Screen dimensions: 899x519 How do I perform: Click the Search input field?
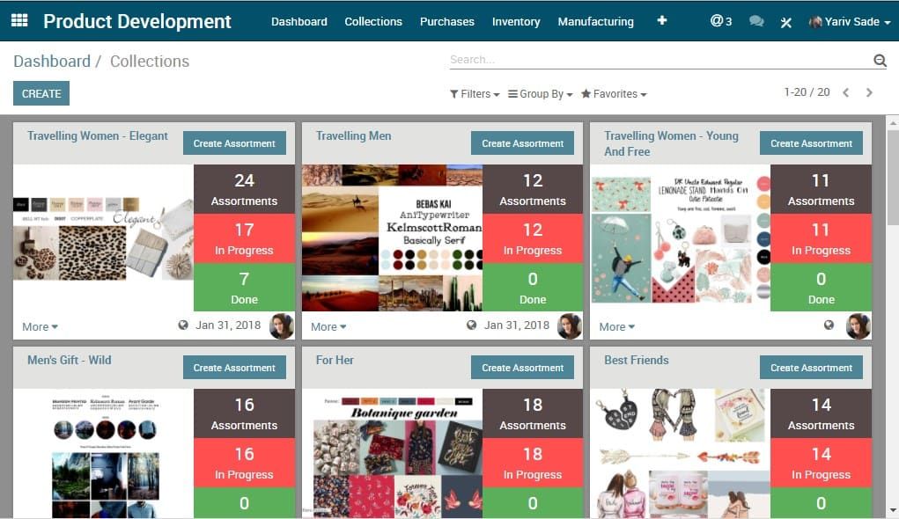(660, 60)
